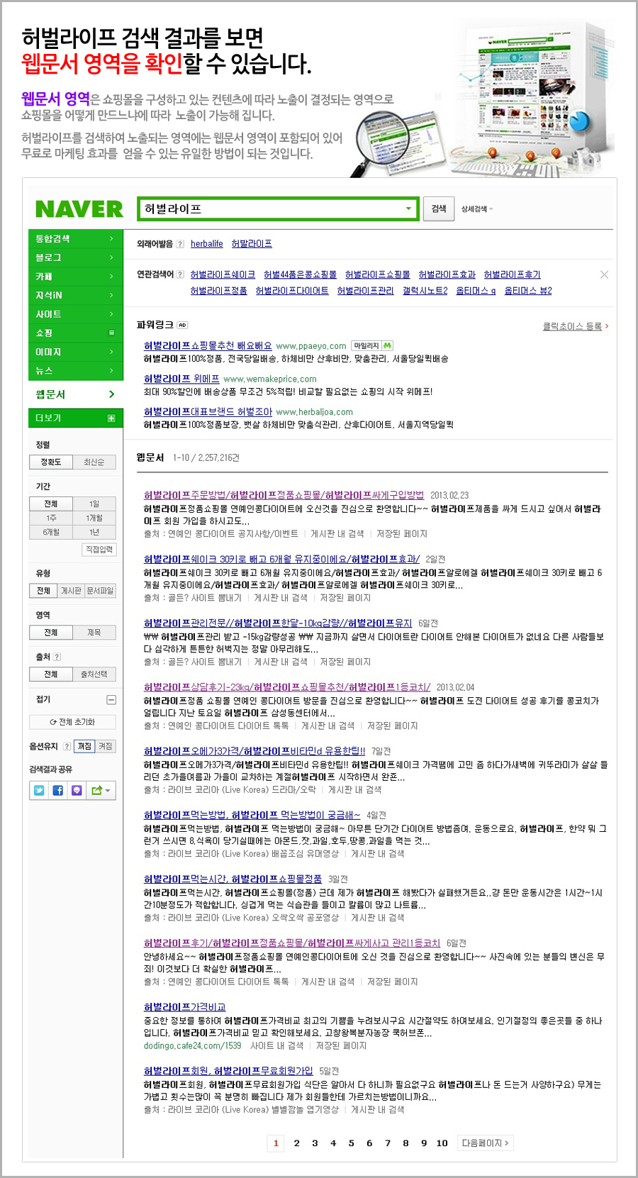Turn 옵션유지 on with 켜짐
This screenshot has height=1178, width=638.
click(106, 746)
